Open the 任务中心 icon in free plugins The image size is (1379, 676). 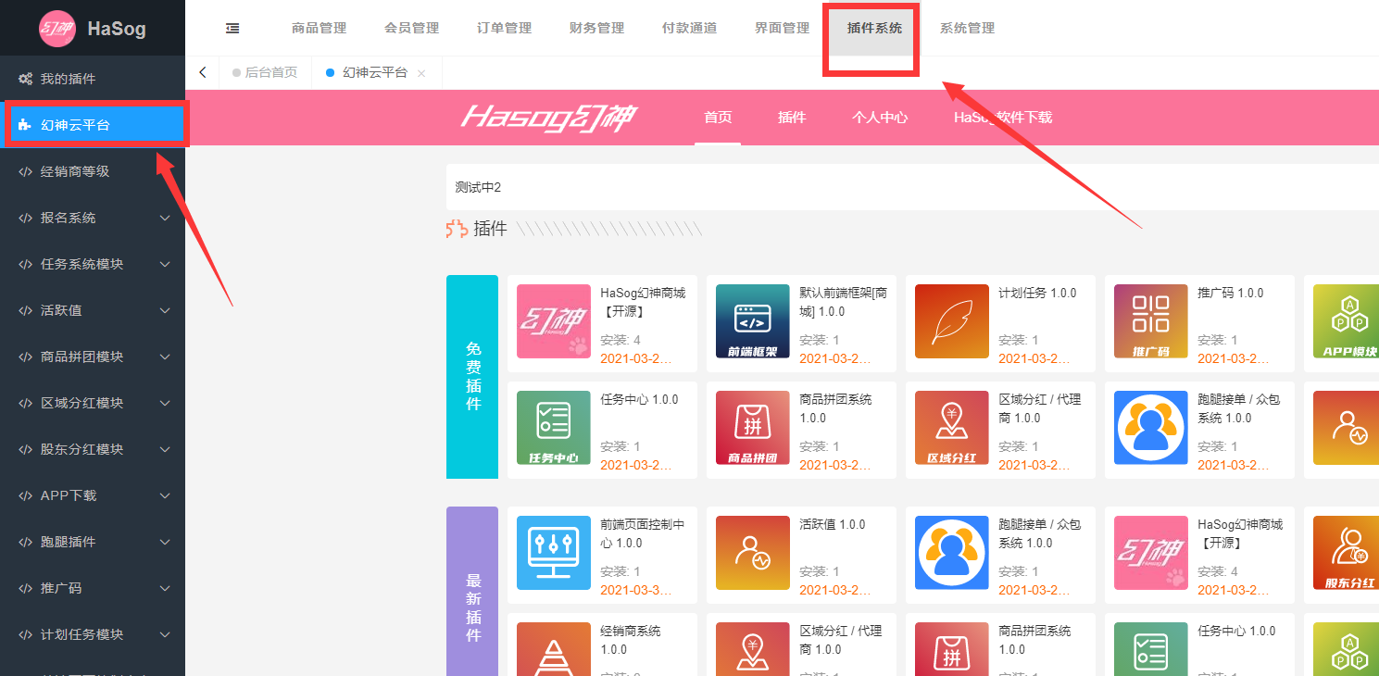click(x=554, y=428)
